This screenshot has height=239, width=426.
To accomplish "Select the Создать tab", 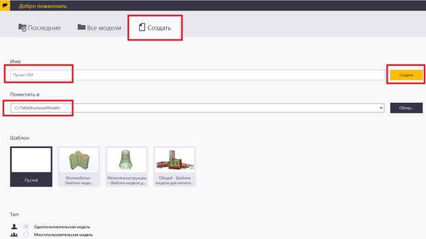I will 155,27.
